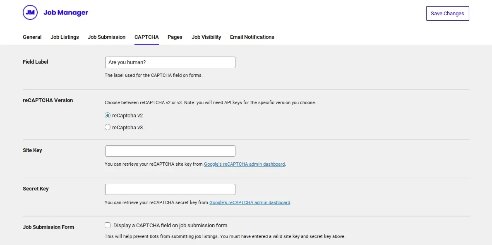Click 'The label used for the CAPTCHA field' description
The image size is (492, 245).
point(154,75)
